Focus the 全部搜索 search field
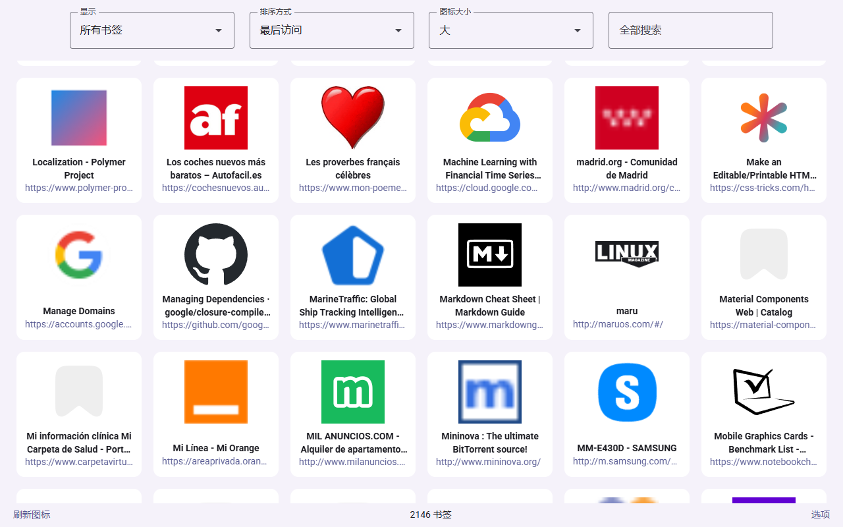Viewport: 843px width, 527px height. [691, 30]
